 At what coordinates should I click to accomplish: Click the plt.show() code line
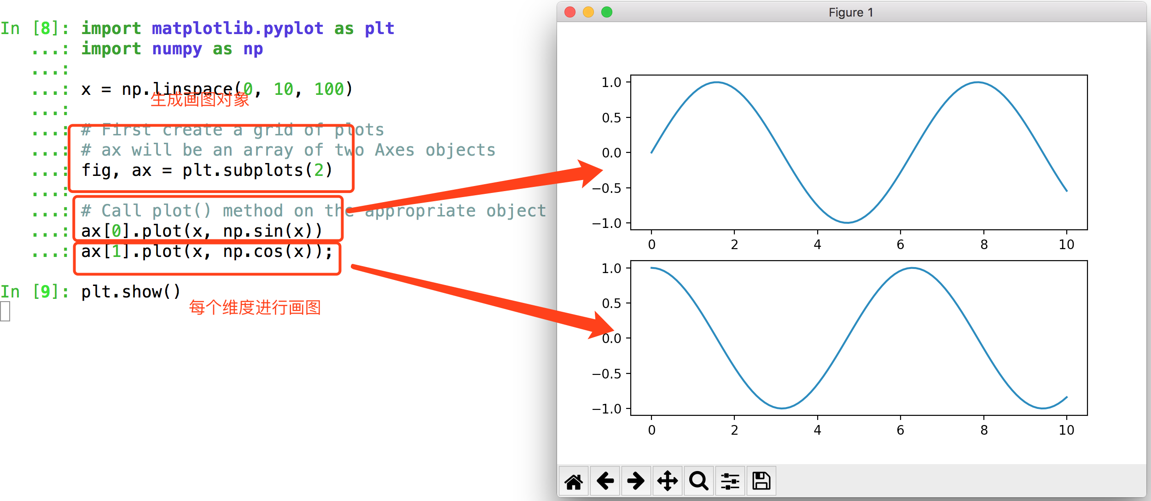coord(131,291)
